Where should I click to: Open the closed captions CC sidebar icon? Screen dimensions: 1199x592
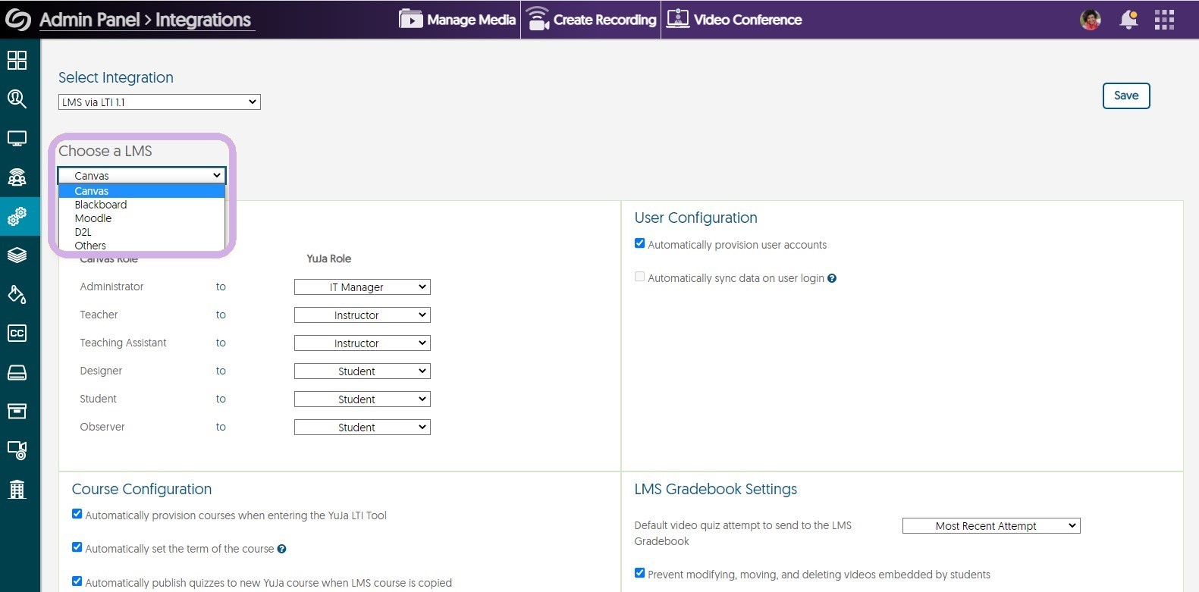17,333
